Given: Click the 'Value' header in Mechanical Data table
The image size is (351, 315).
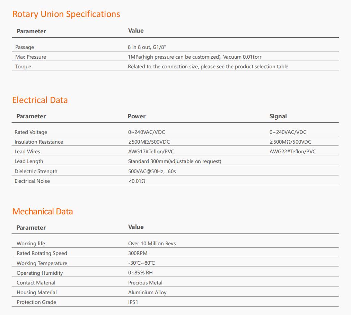Looking at the screenshot, I should (136, 227).
